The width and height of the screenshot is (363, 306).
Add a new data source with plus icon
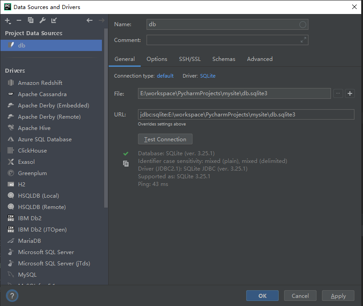(6, 20)
